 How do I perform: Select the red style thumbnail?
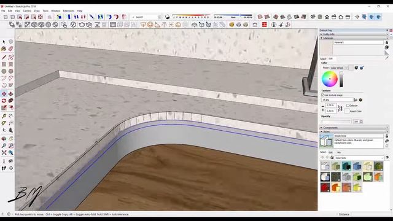coord(325,187)
